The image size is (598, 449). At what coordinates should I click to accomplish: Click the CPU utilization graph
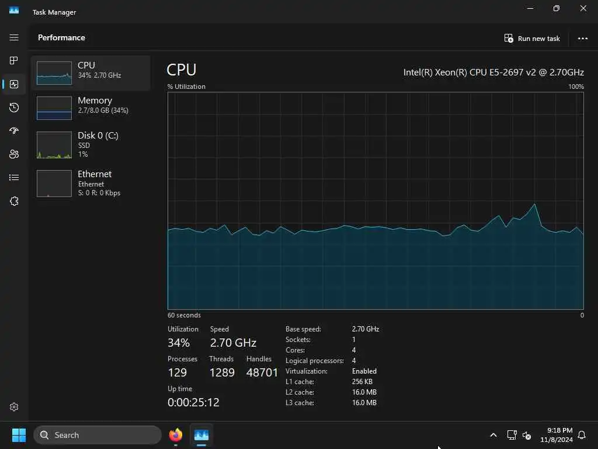(376, 201)
